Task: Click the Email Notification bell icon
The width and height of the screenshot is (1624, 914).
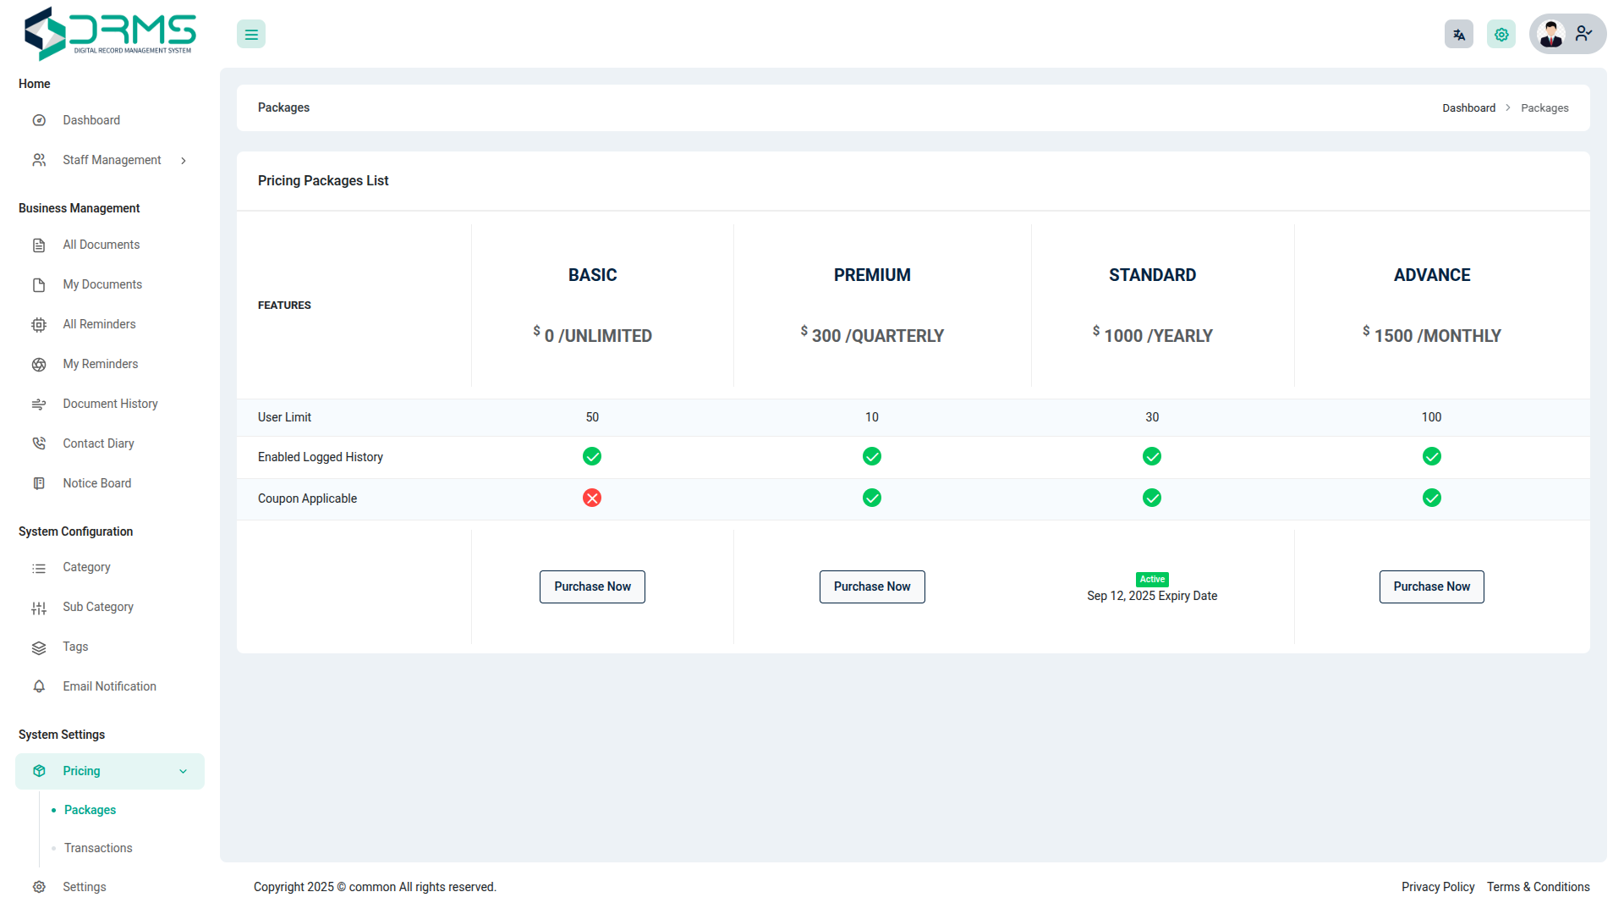Action: coord(39,686)
